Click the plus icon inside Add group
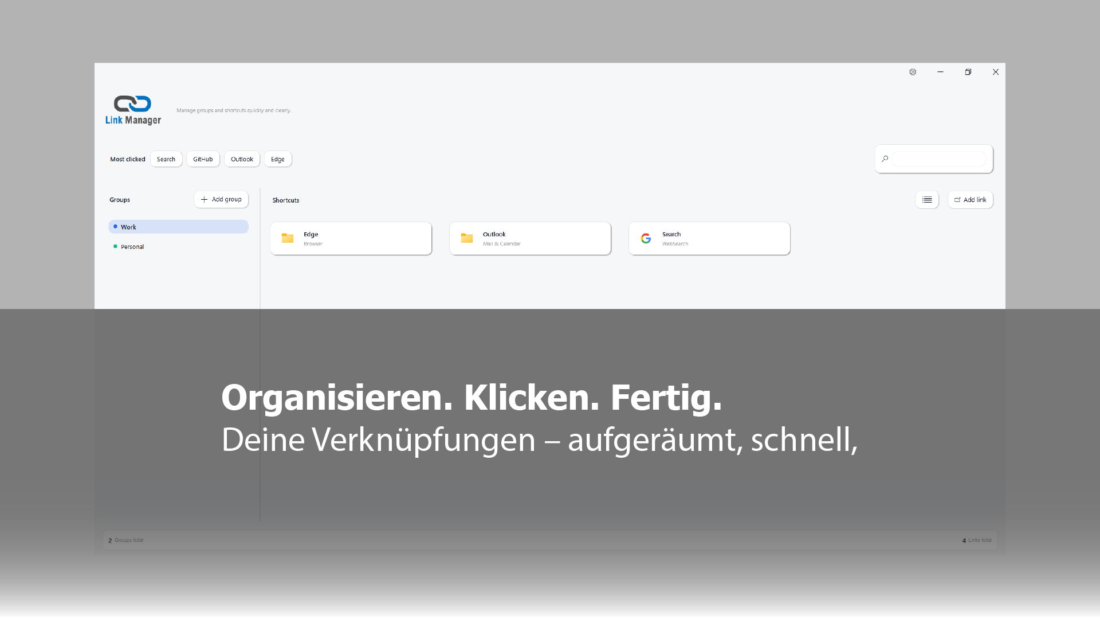This screenshot has width=1100, height=618. pos(205,199)
